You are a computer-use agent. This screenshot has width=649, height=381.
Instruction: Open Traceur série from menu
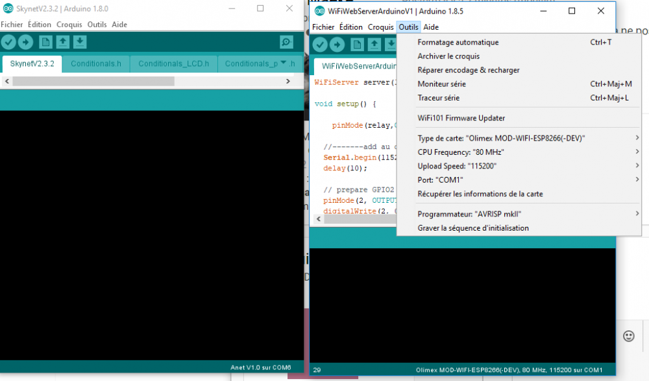point(519,98)
